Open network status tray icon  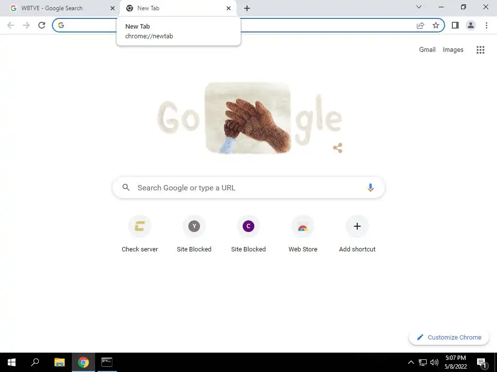point(423,362)
